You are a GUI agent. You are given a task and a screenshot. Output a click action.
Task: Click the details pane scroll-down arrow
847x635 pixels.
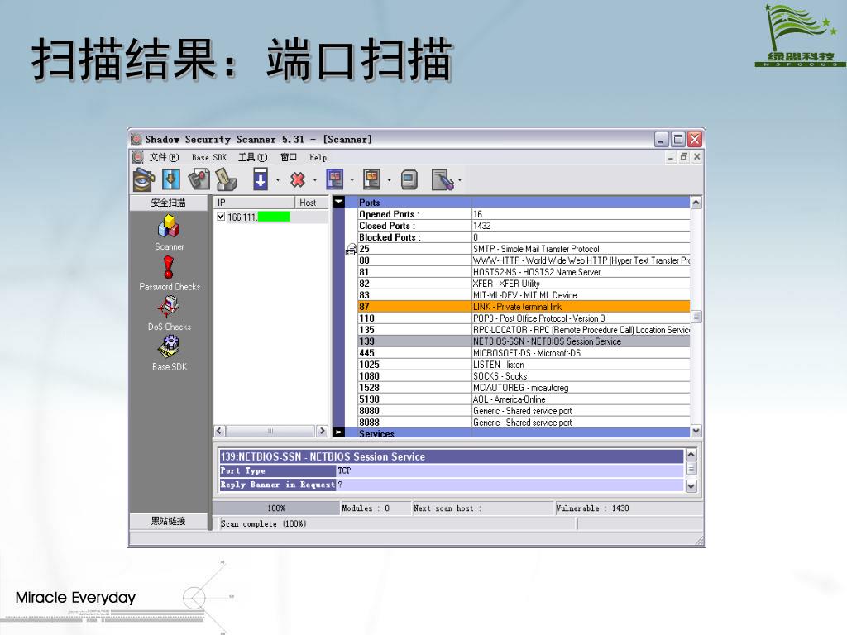[x=691, y=486]
